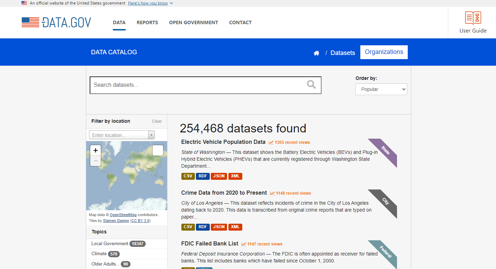Image resolution: width=496 pixels, height=269 pixels.
Task: Click XML for Crime Data dataset
Action: [x=235, y=227]
